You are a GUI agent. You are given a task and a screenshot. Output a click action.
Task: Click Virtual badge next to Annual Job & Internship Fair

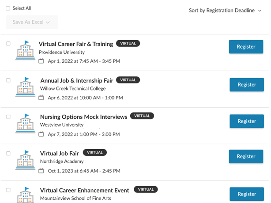coord(128,80)
